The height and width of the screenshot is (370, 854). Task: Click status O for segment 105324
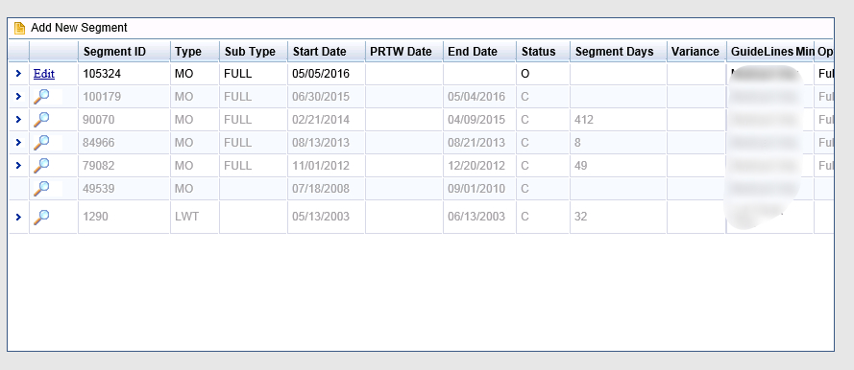(525, 74)
